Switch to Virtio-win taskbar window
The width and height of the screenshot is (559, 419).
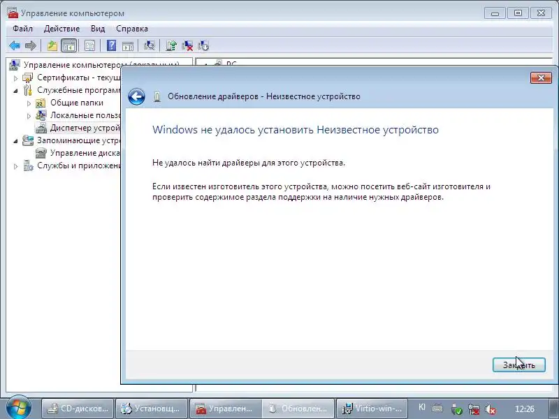pos(372,409)
